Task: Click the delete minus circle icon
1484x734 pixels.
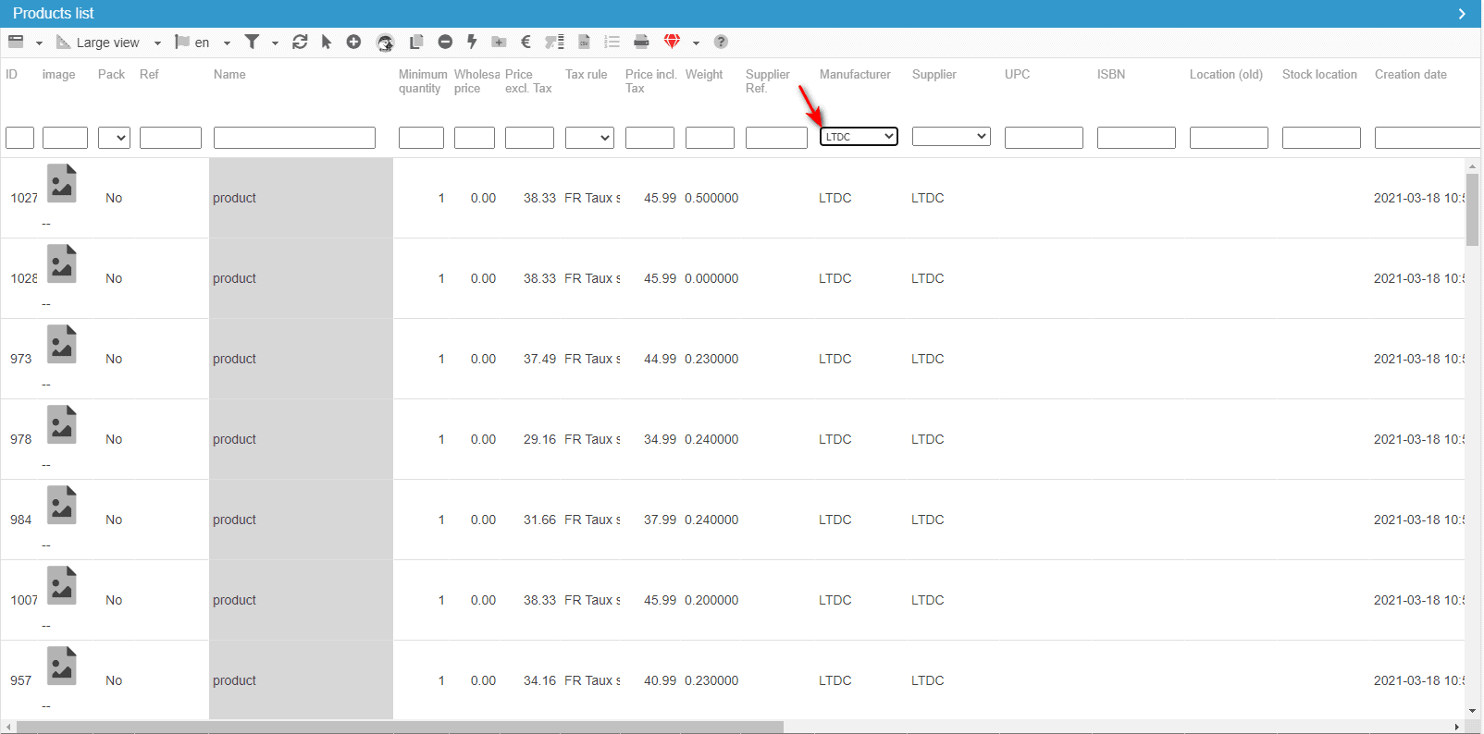Action: point(445,42)
